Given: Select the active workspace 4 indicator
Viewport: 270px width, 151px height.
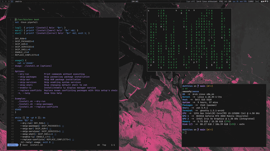Looking at the screenshot, I should 12,1.
